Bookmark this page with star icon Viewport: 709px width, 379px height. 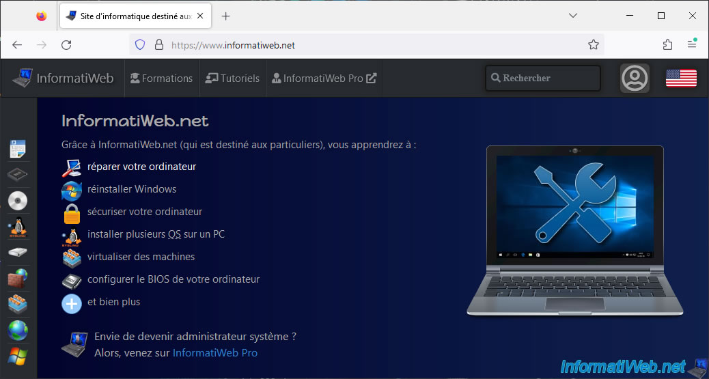pyautogui.click(x=593, y=45)
